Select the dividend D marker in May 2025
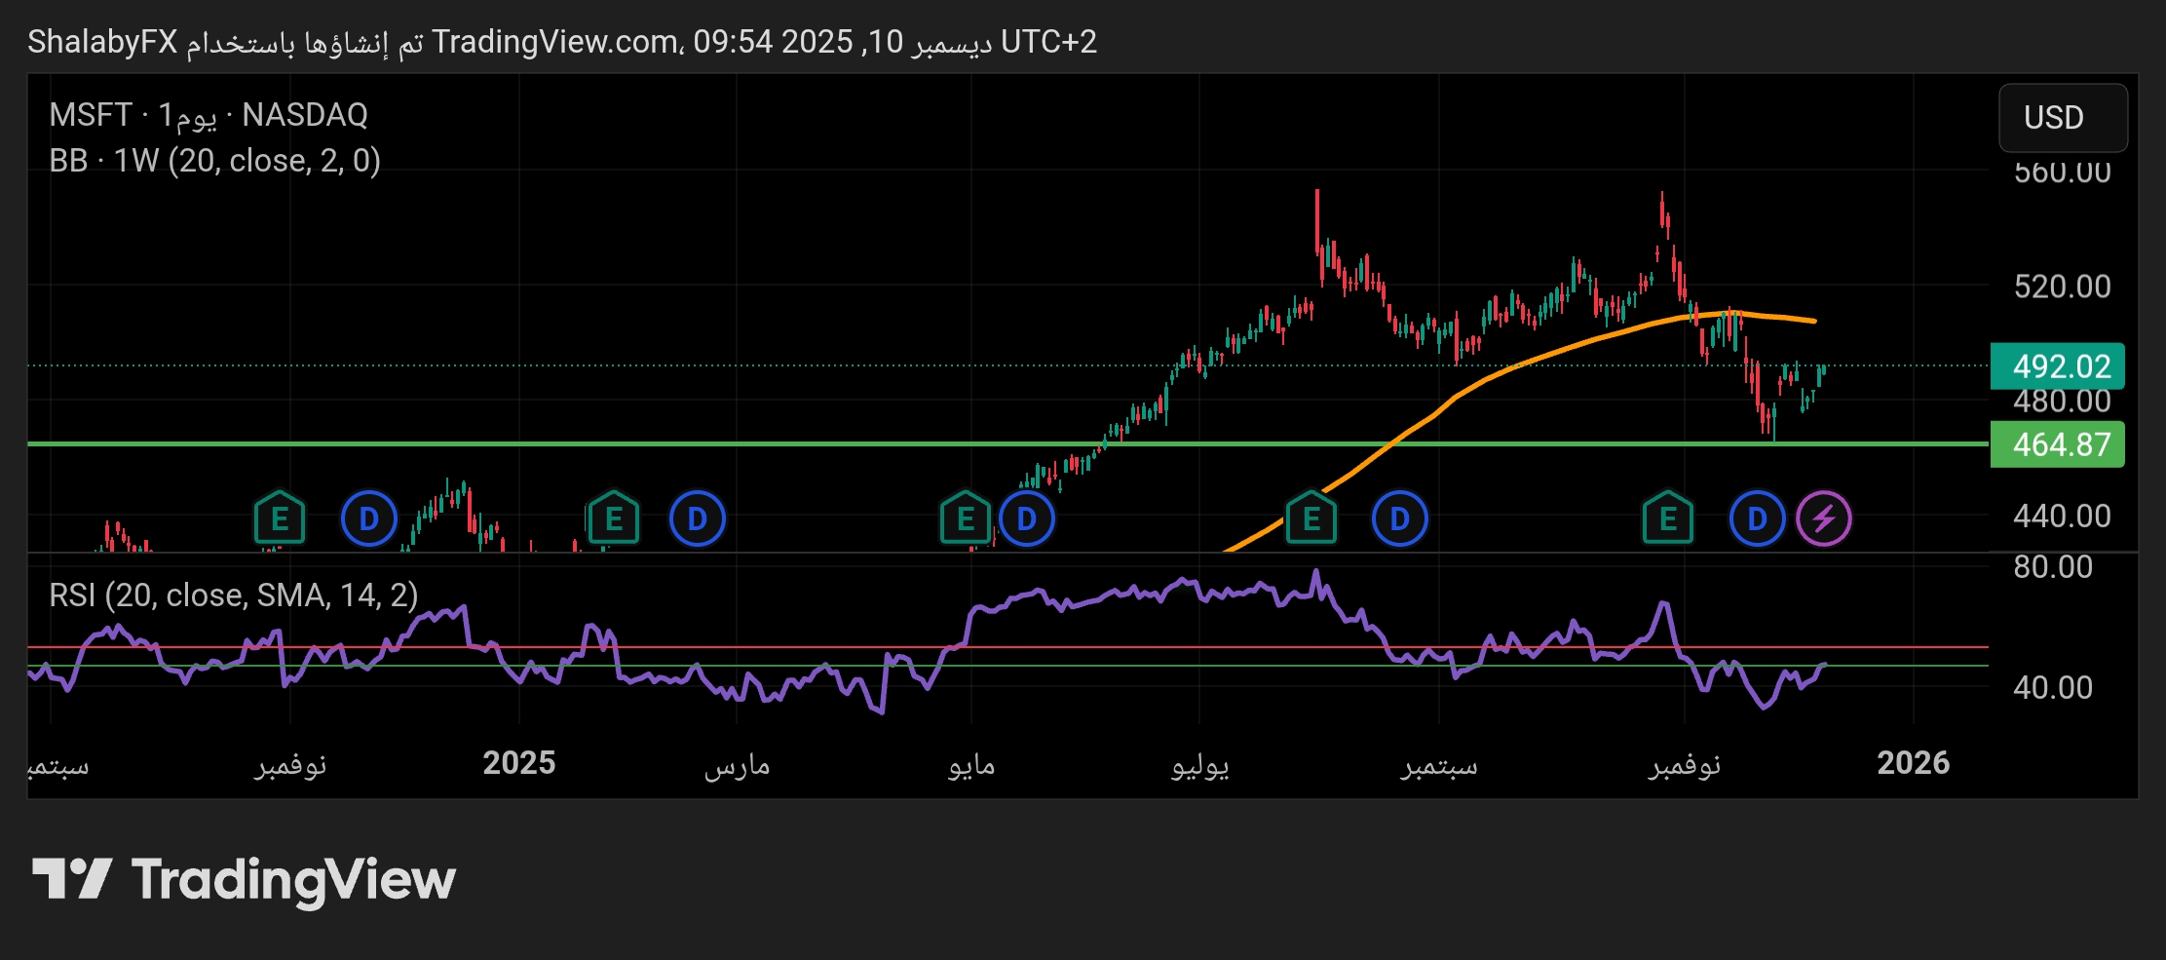 [1026, 518]
